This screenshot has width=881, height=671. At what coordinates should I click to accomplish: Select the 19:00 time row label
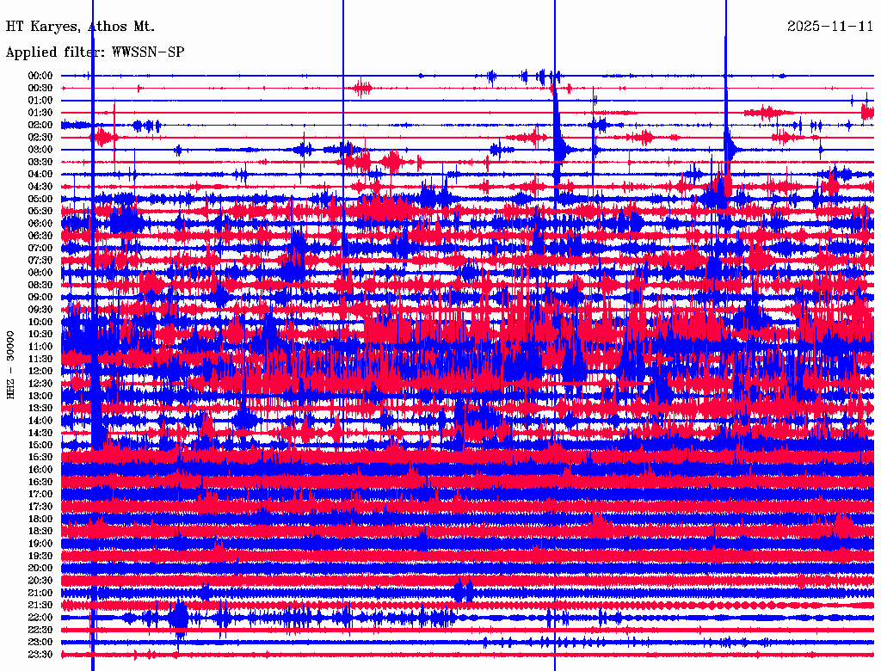[x=40, y=544]
